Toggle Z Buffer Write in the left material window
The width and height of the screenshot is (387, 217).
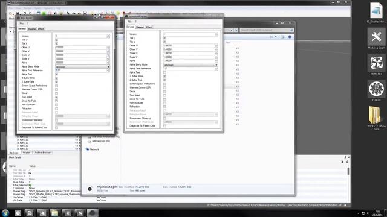pos(56,78)
